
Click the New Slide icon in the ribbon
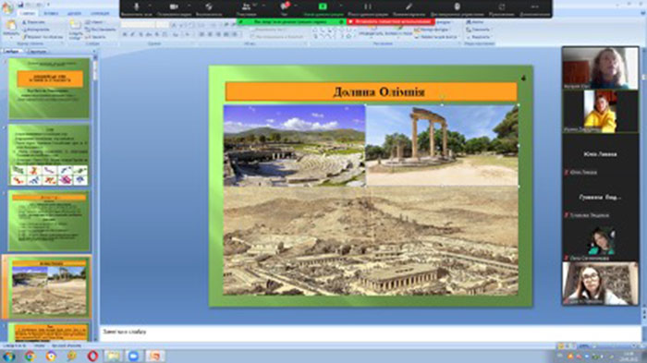(x=76, y=29)
